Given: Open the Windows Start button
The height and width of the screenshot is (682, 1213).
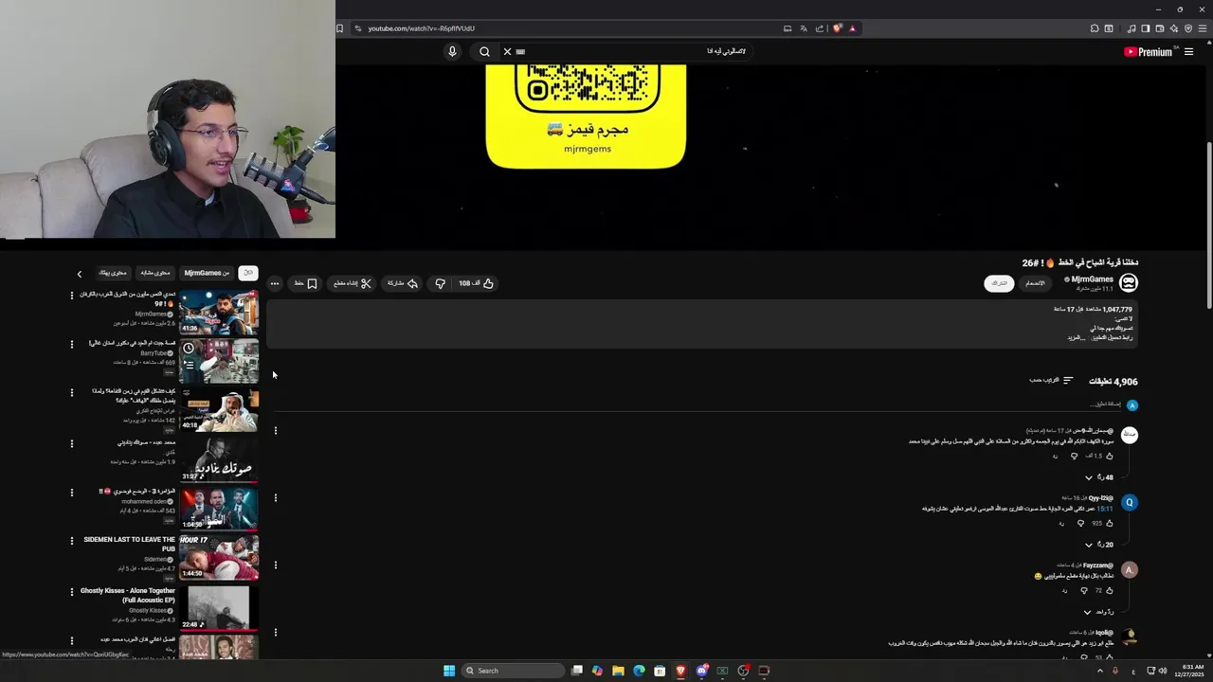Looking at the screenshot, I should click(x=449, y=671).
